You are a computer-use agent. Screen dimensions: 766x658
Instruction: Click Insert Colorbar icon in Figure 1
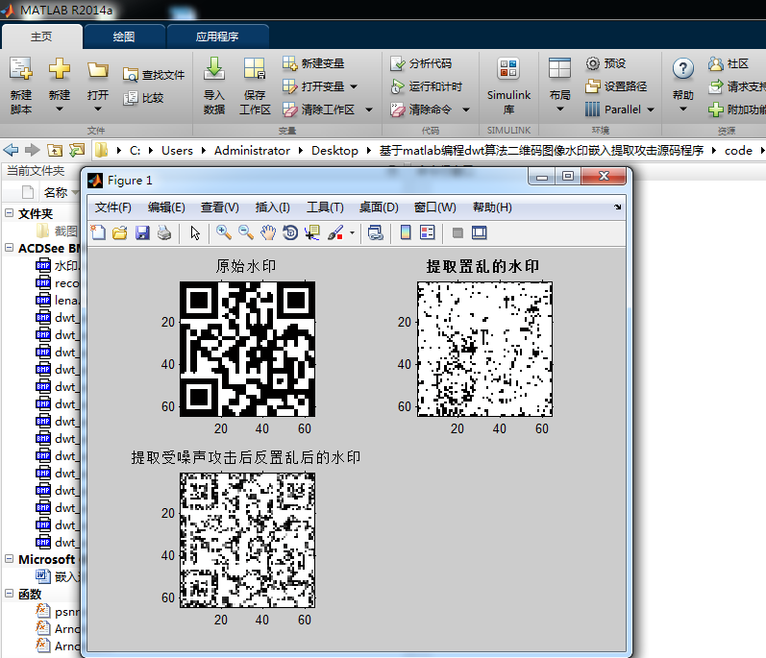point(406,232)
